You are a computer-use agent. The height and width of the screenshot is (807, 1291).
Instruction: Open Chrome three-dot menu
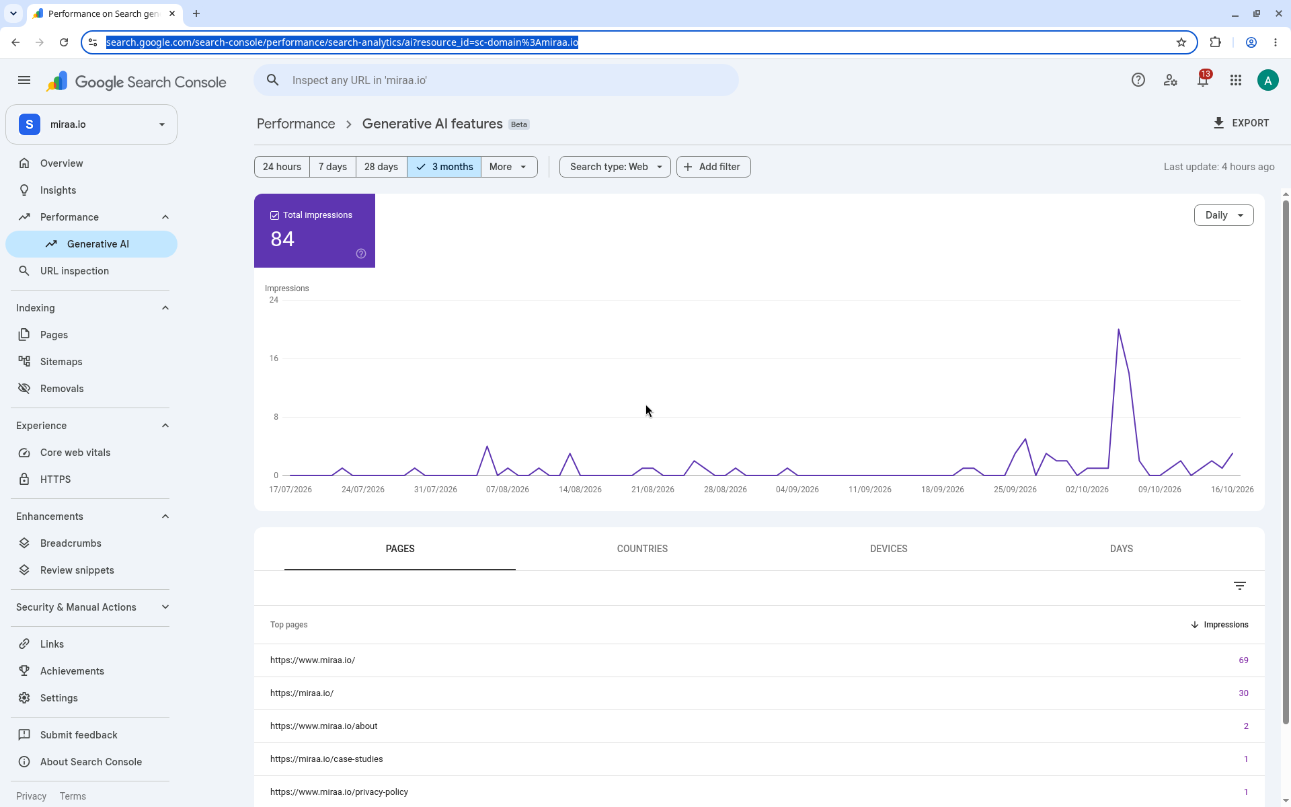coord(1276,42)
